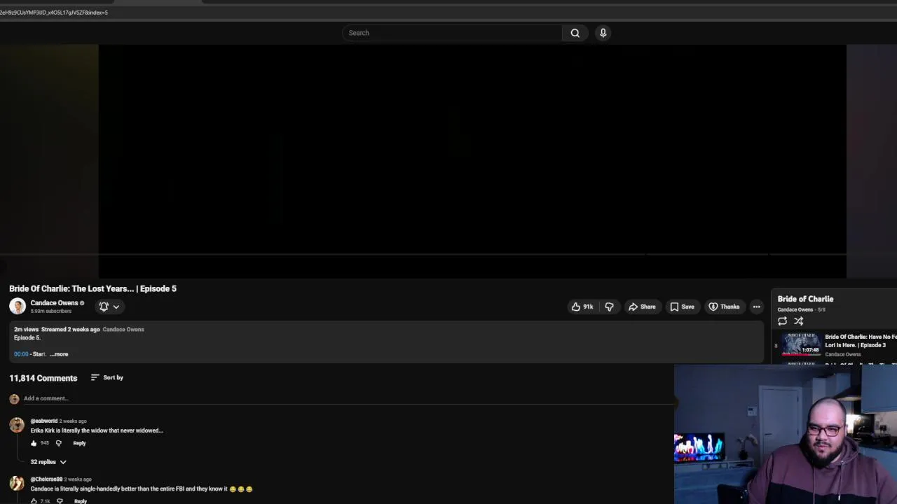The height and width of the screenshot is (504, 897).
Task: Open the 'Have No Fear' Episode 3 playlist title
Action: point(861,341)
